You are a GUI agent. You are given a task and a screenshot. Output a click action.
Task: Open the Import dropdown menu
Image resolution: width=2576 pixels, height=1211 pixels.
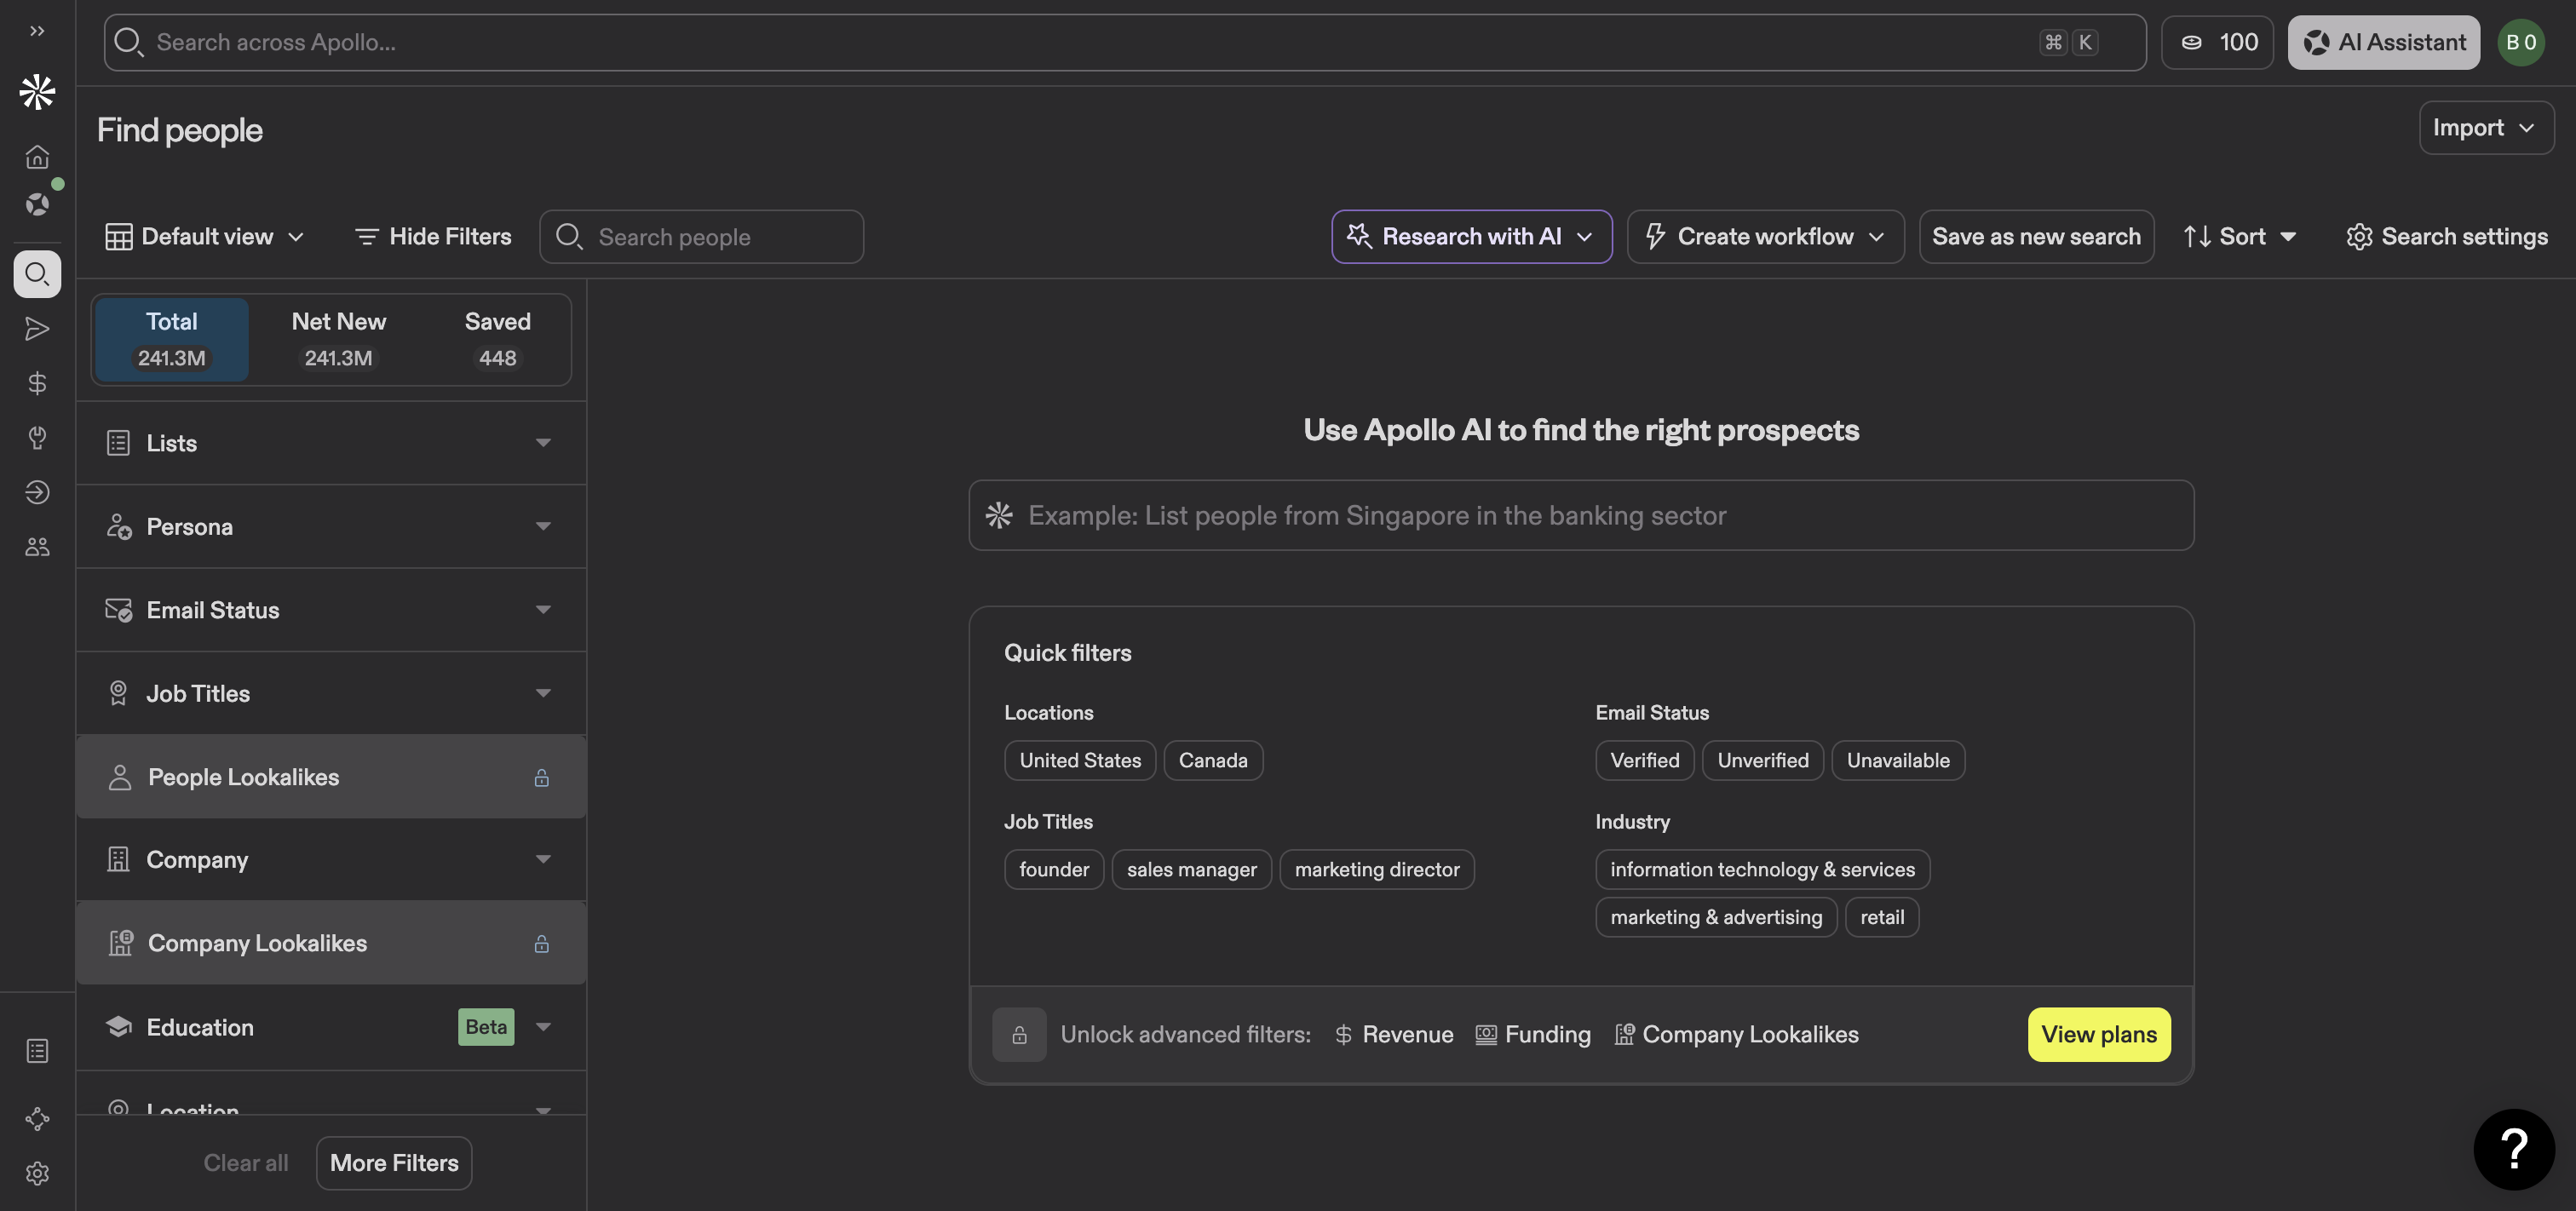2485,128
